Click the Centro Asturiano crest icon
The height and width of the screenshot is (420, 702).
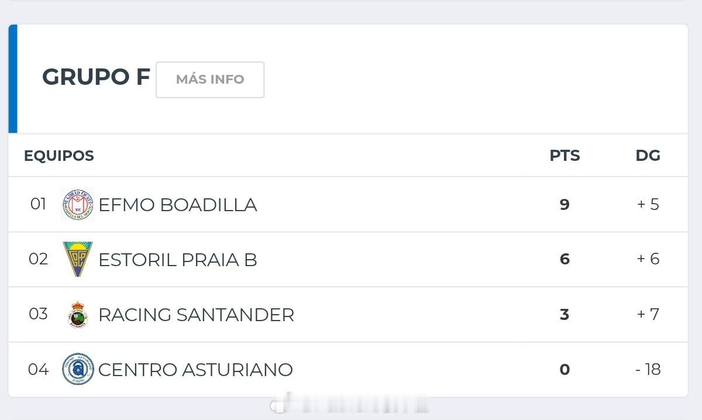78,369
